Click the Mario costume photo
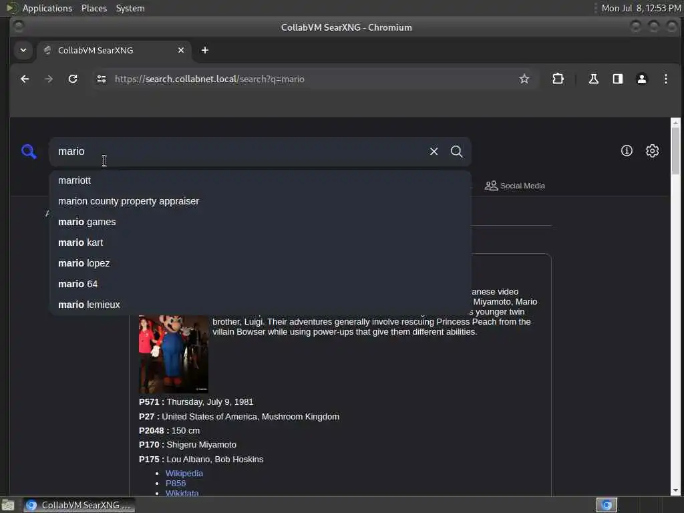 [174, 354]
